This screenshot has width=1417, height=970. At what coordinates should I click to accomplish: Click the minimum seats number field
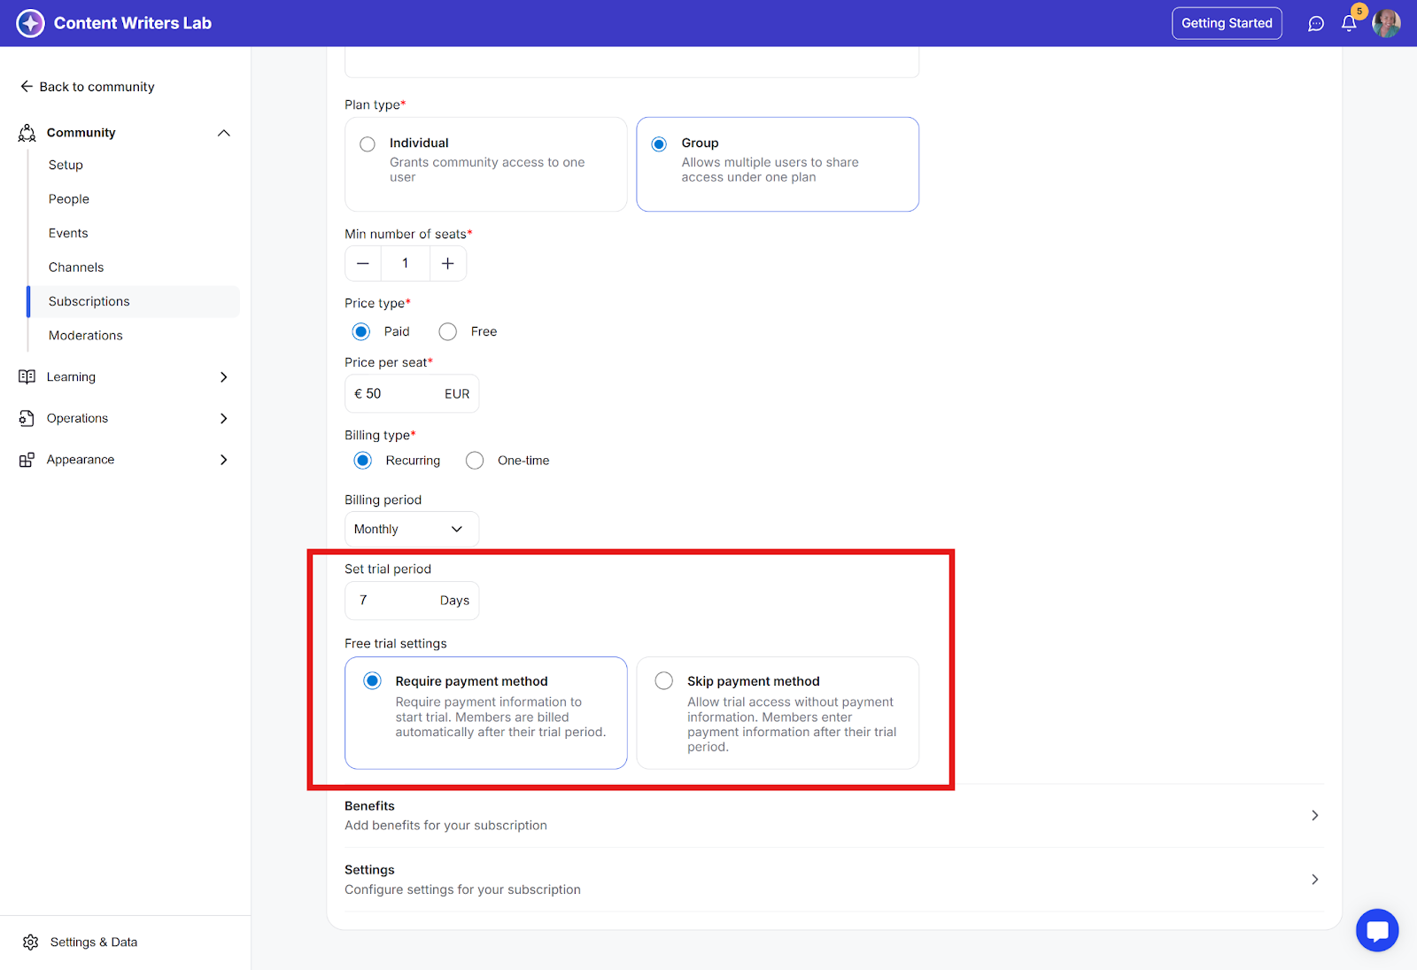click(406, 263)
